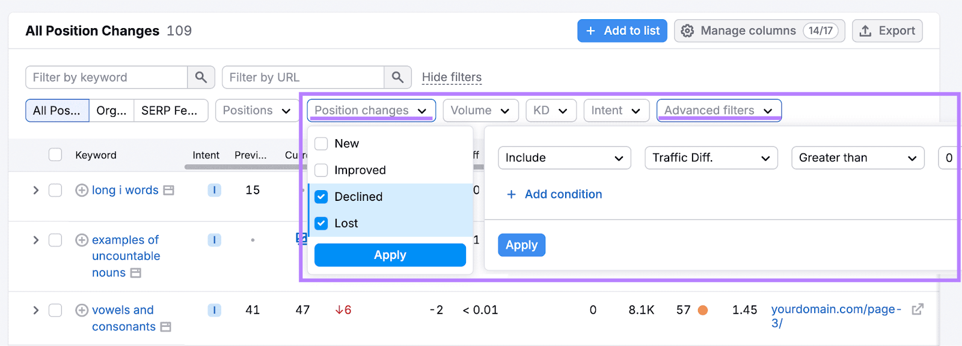Image resolution: width=962 pixels, height=346 pixels.
Task: Click the plus icon beside examples of uncountable nouns
Action: (x=81, y=240)
